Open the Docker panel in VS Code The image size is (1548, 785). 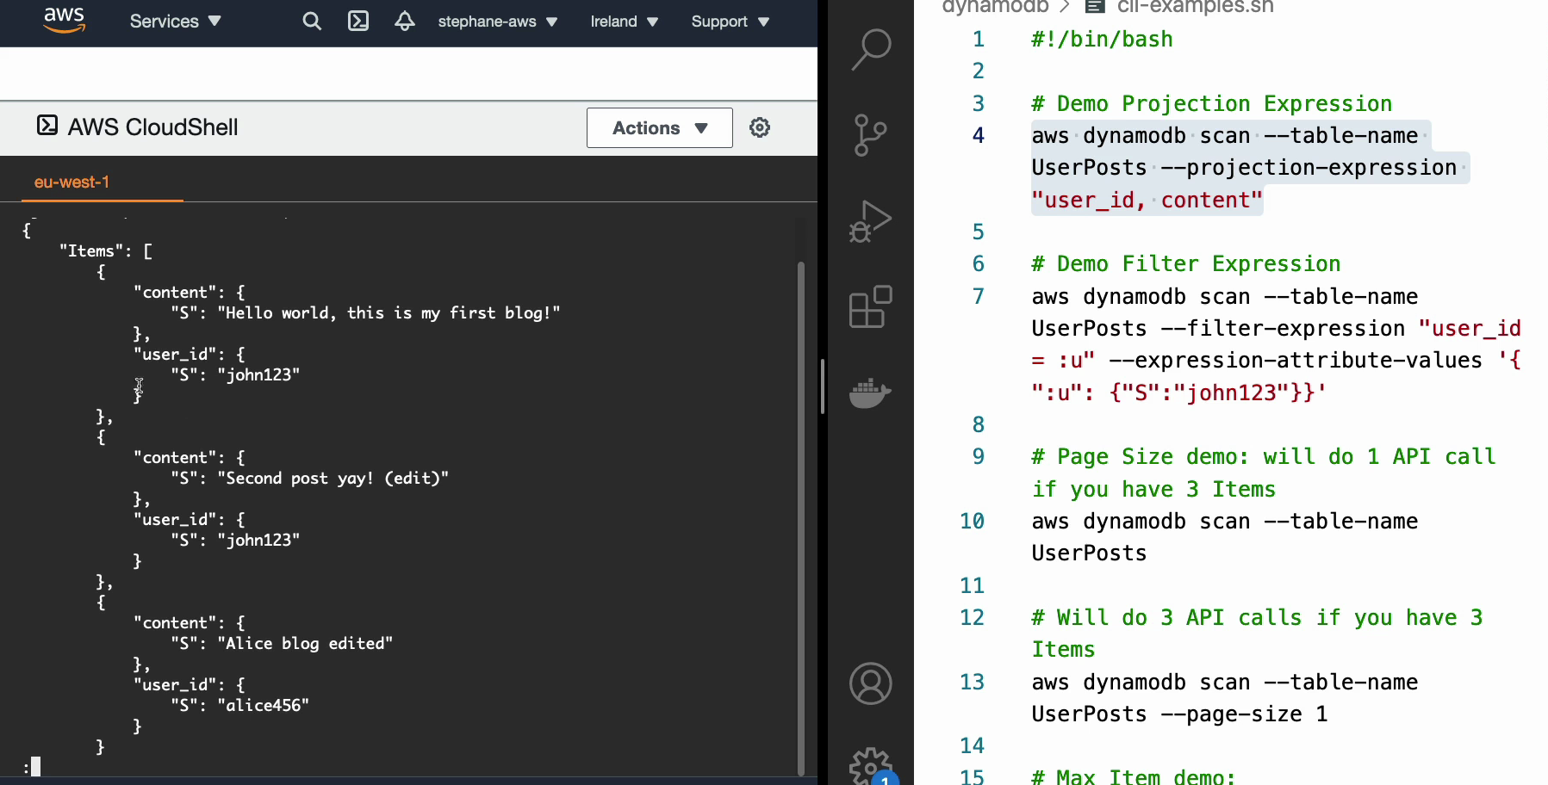pos(871,393)
